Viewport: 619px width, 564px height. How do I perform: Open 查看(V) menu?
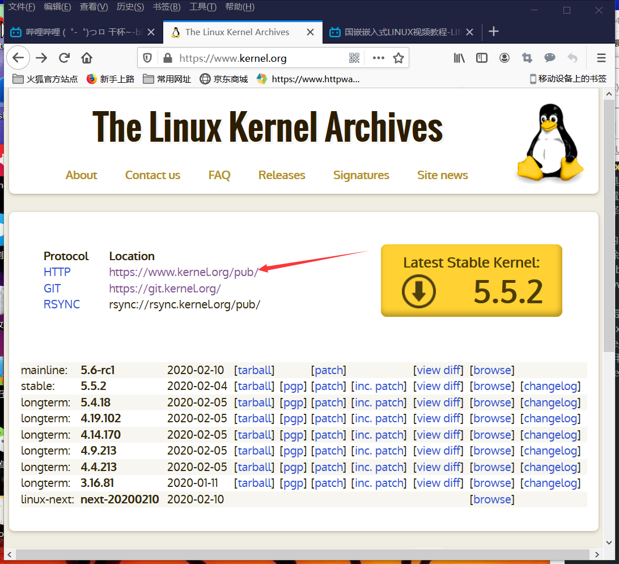click(x=94, y=7)
